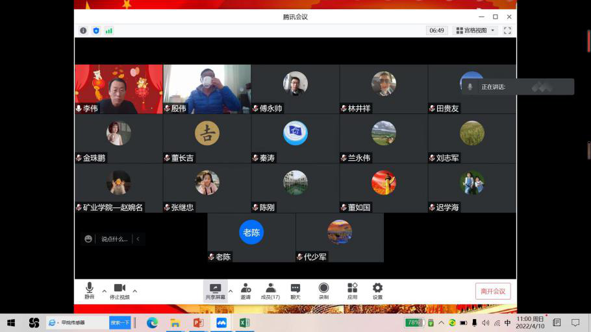Click the blue security shield icon
This screenshot has width=591, height=332.
click(96, 30)
